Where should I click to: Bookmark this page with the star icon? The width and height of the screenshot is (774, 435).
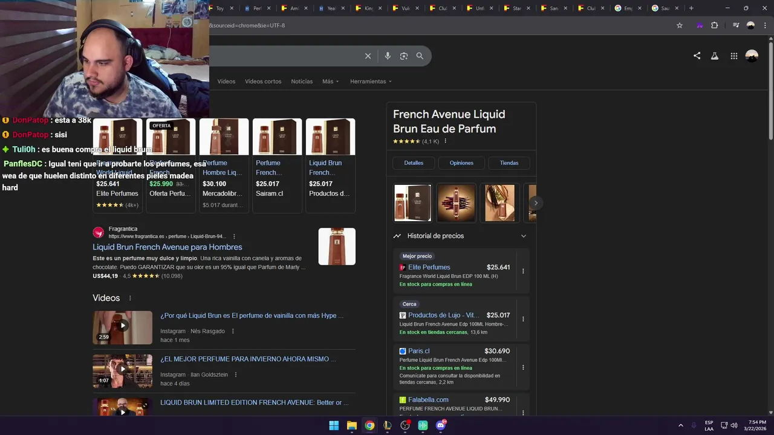[679, 25]
